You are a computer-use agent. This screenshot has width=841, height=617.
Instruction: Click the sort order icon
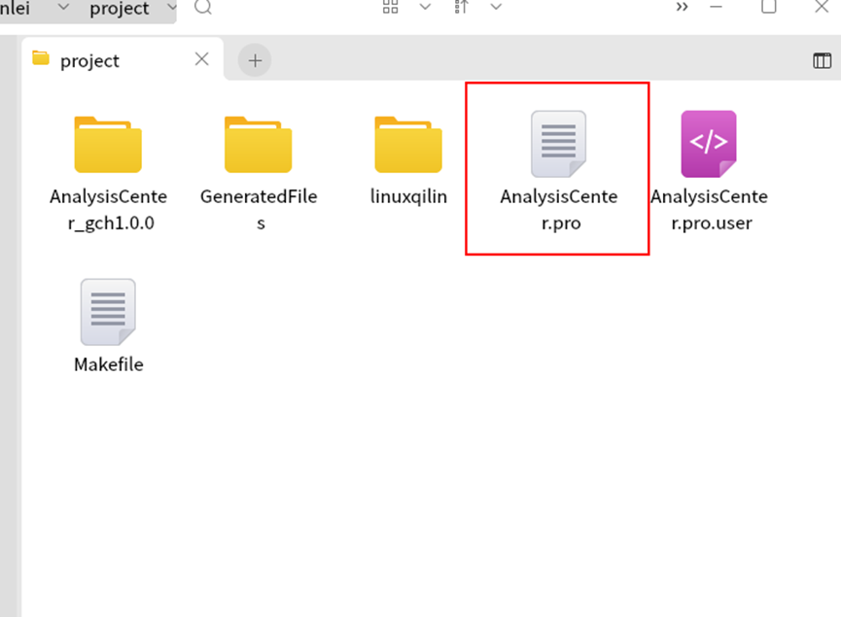[x=461, y=7]
